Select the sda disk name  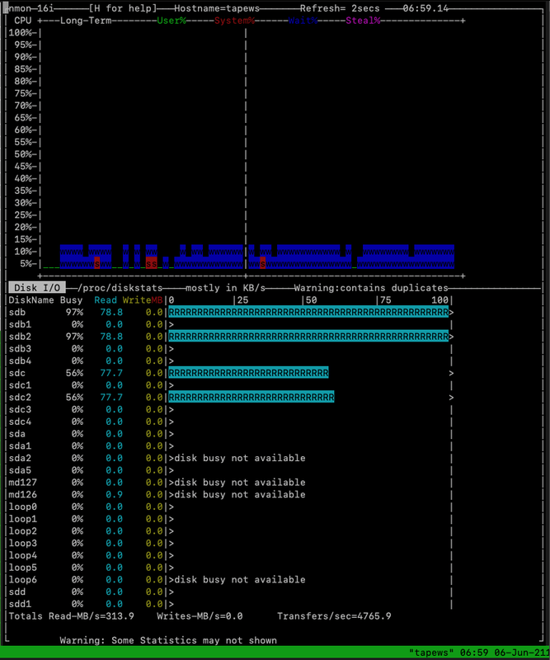[16, 434]
